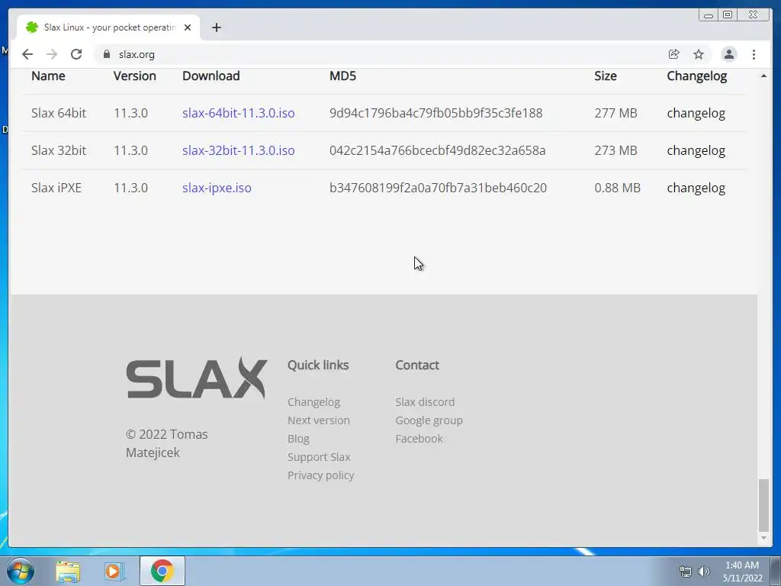Viewport: 781px width, 586px height.
Task: Click the 2022 Tomas Matejicek copyright text
Action: click(166, 443)
